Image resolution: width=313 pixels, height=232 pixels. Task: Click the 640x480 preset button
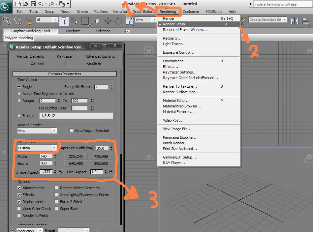[x=76, y=163]
